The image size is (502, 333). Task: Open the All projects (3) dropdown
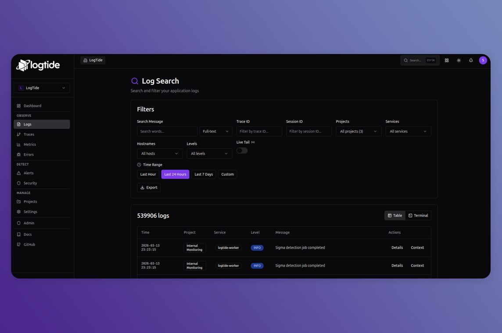click(359, 131)
